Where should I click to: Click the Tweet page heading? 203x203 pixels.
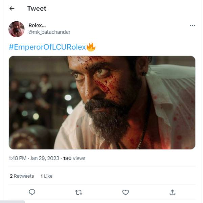pyautogui.click(x=37, y=8)
